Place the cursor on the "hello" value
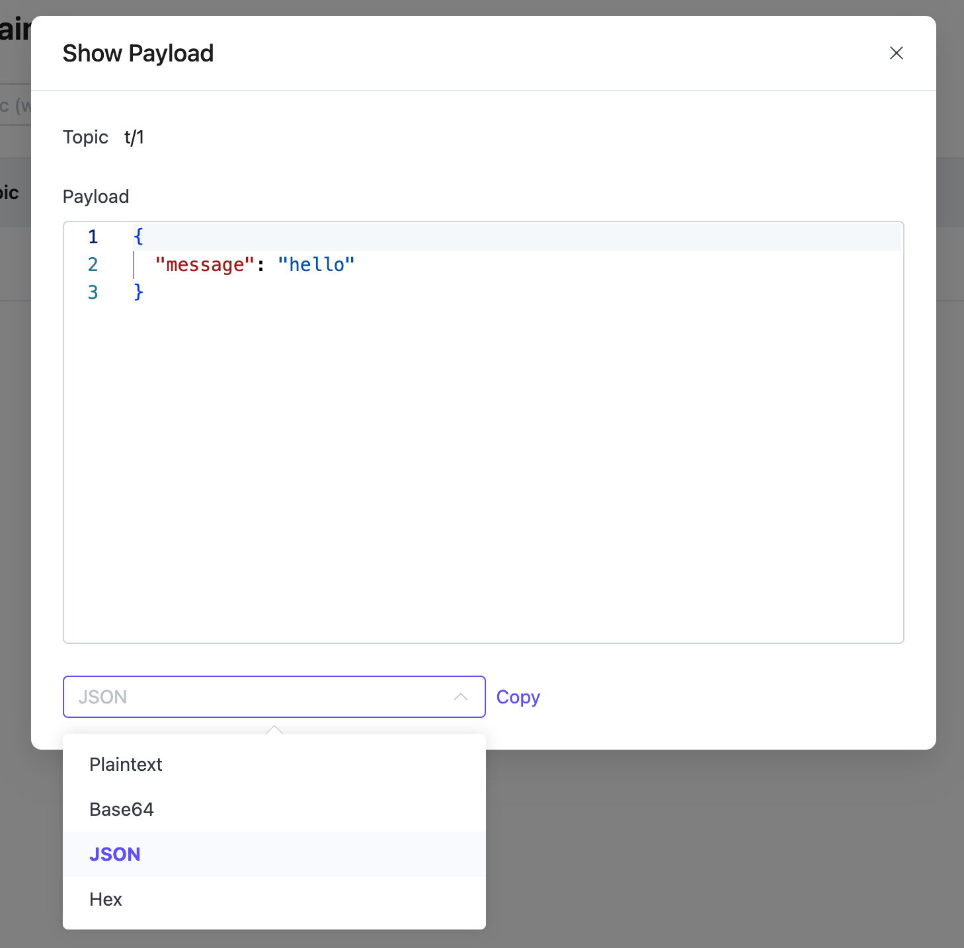The image size is (964, 948). tap(316, 264)
